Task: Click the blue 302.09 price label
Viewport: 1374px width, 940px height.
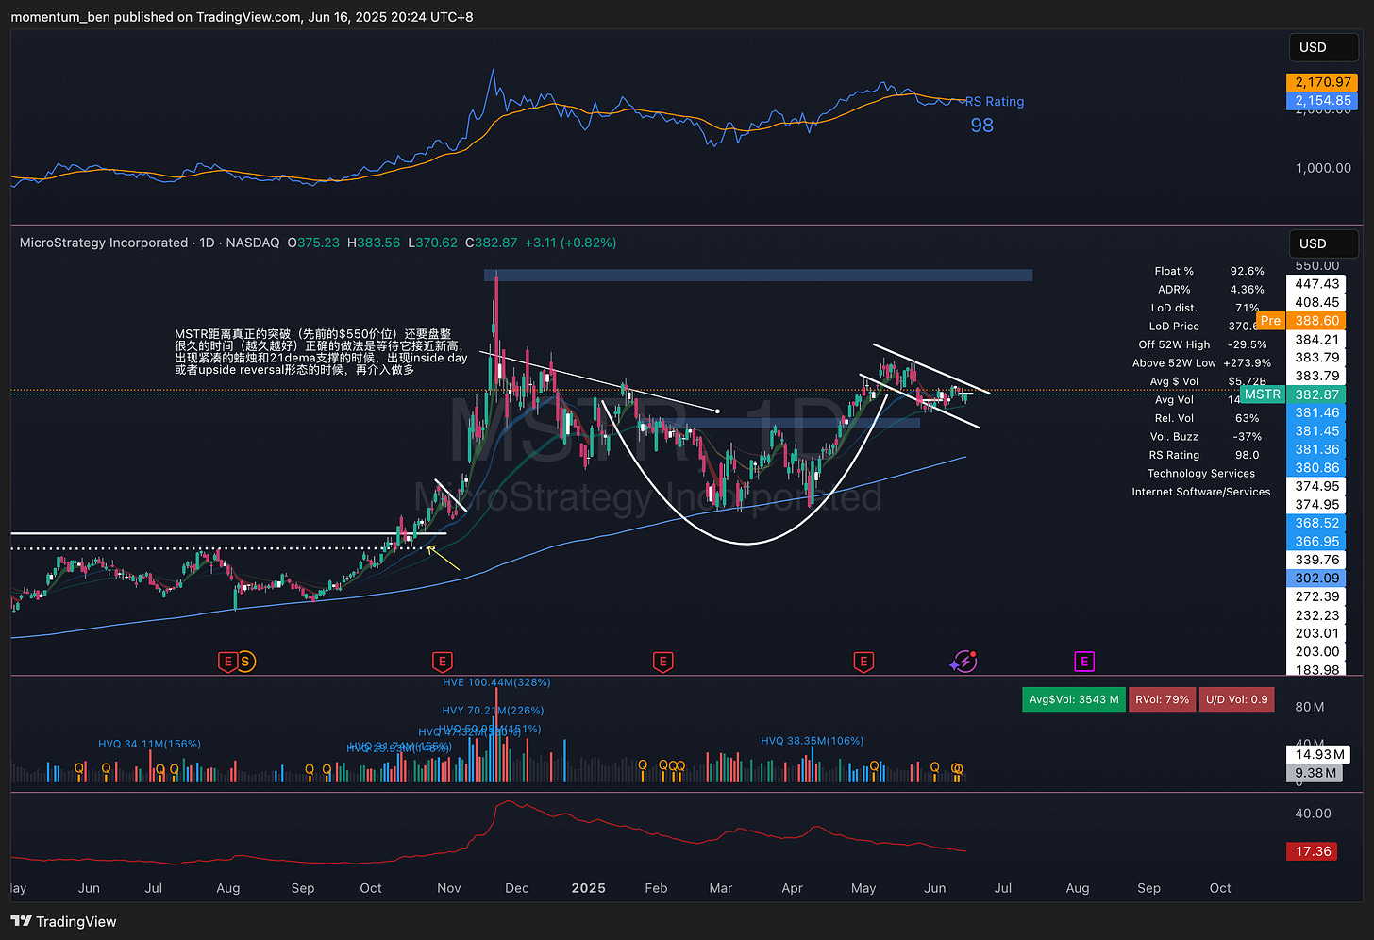Action: [1316, 578]
